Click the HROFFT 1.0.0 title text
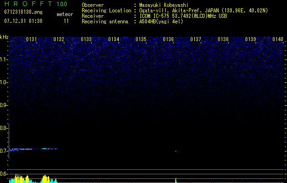This screenshot has height=183, width=287. tap(36, 4)
